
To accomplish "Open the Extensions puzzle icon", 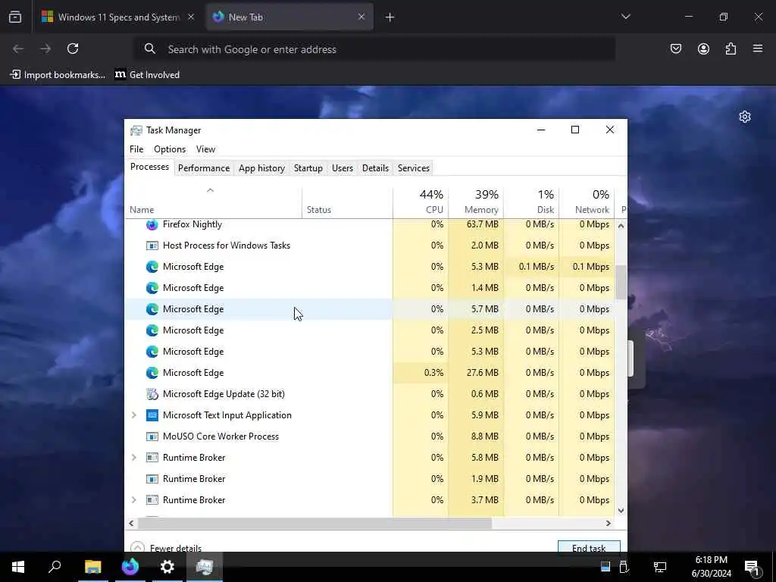I will pos(731,48).
